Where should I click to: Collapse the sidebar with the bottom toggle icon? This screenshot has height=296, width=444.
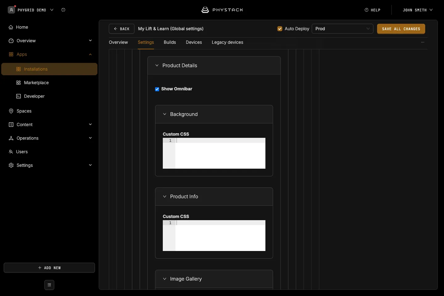(49, 285)
